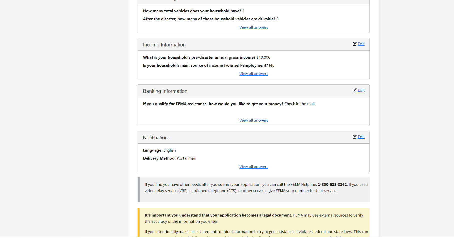
Task: Click the FEMA Helpline number 1-800-621-3362
Action: [x=332, y=185]
